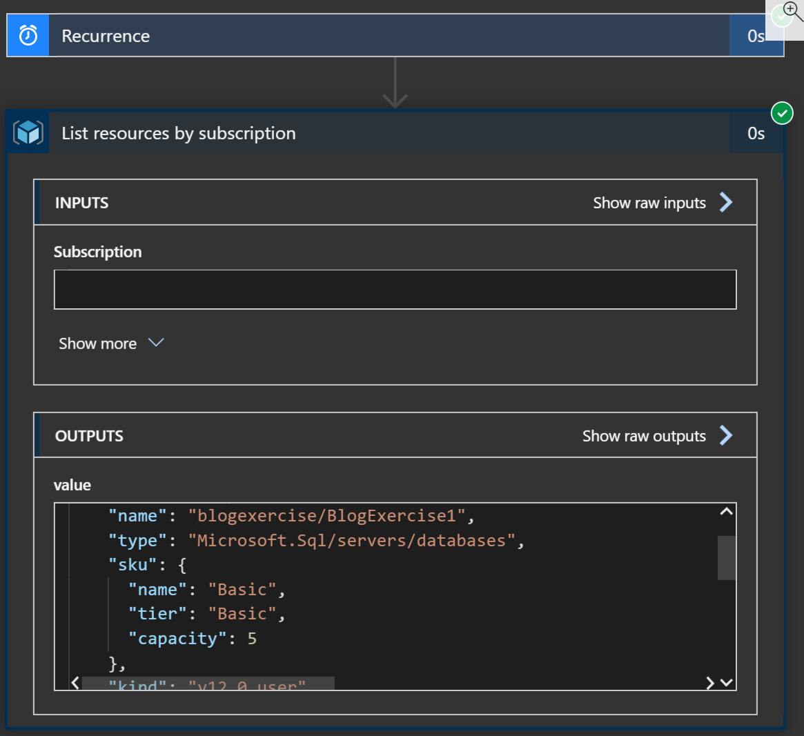Expand the Show more inputs section
Image resolution: width=804 pixels, height=736 pixels.
point(110,344)
